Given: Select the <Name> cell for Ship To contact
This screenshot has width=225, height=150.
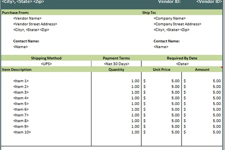Looking at the screenshot, I should pyautogui.click(x=161, y=47).
